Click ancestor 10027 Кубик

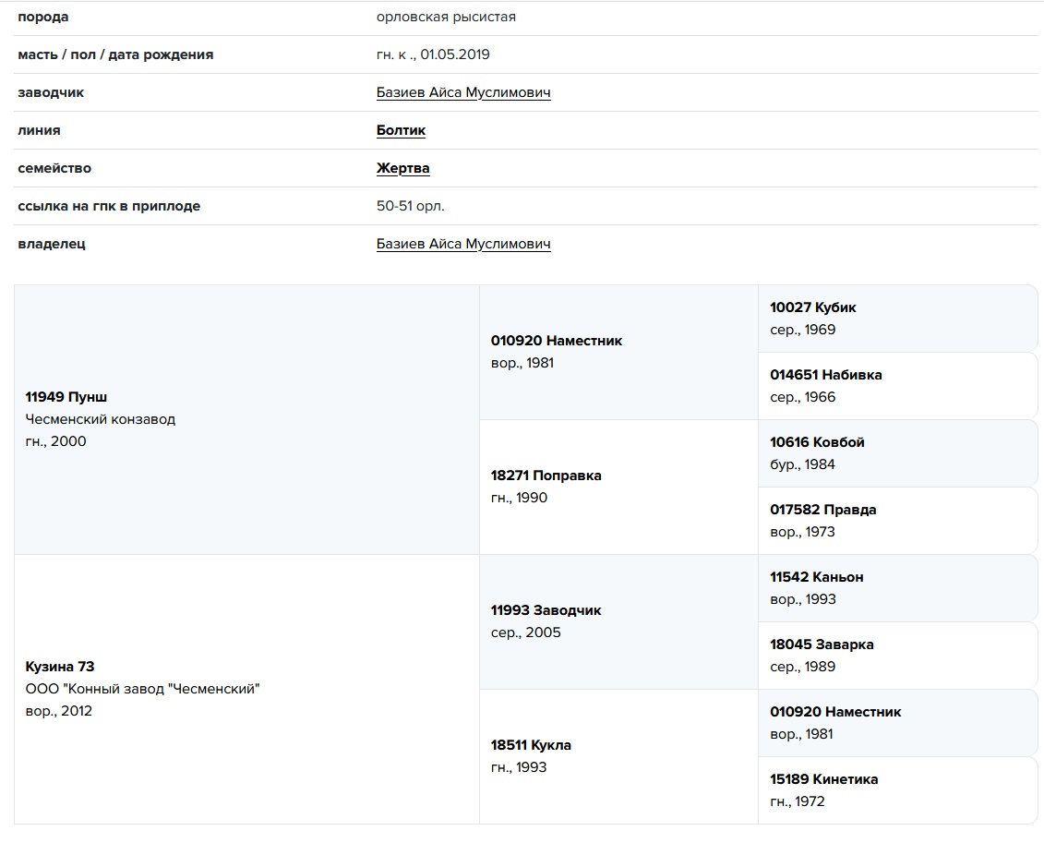coord(813,307)
